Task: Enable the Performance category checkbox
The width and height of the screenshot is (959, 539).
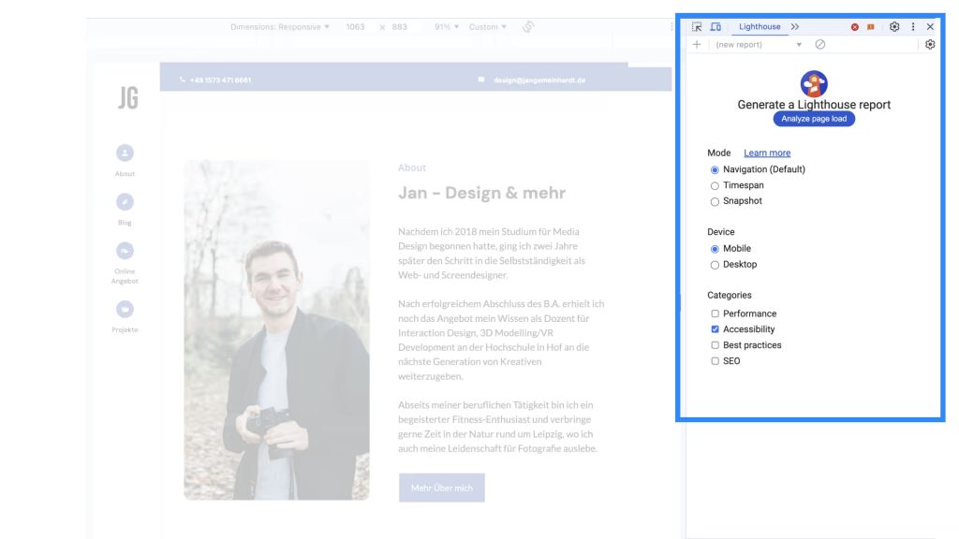Action: click(716, 313)
